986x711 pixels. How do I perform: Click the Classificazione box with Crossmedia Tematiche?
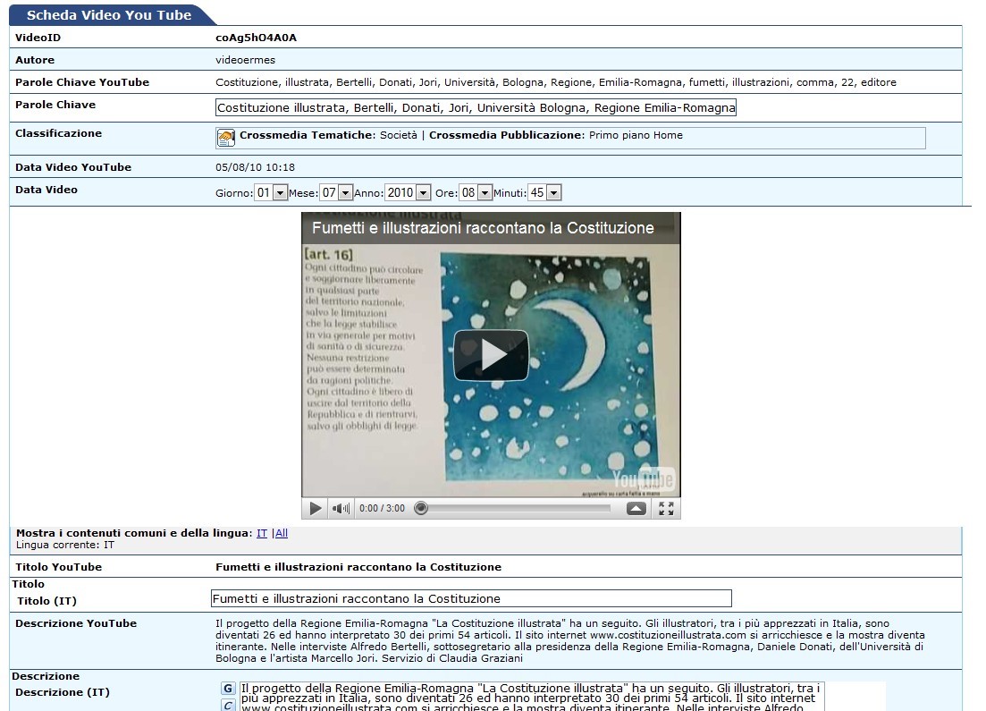[x=570, y=138]
